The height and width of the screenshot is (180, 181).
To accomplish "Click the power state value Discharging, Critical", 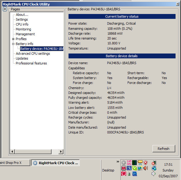I will (121, 23).
